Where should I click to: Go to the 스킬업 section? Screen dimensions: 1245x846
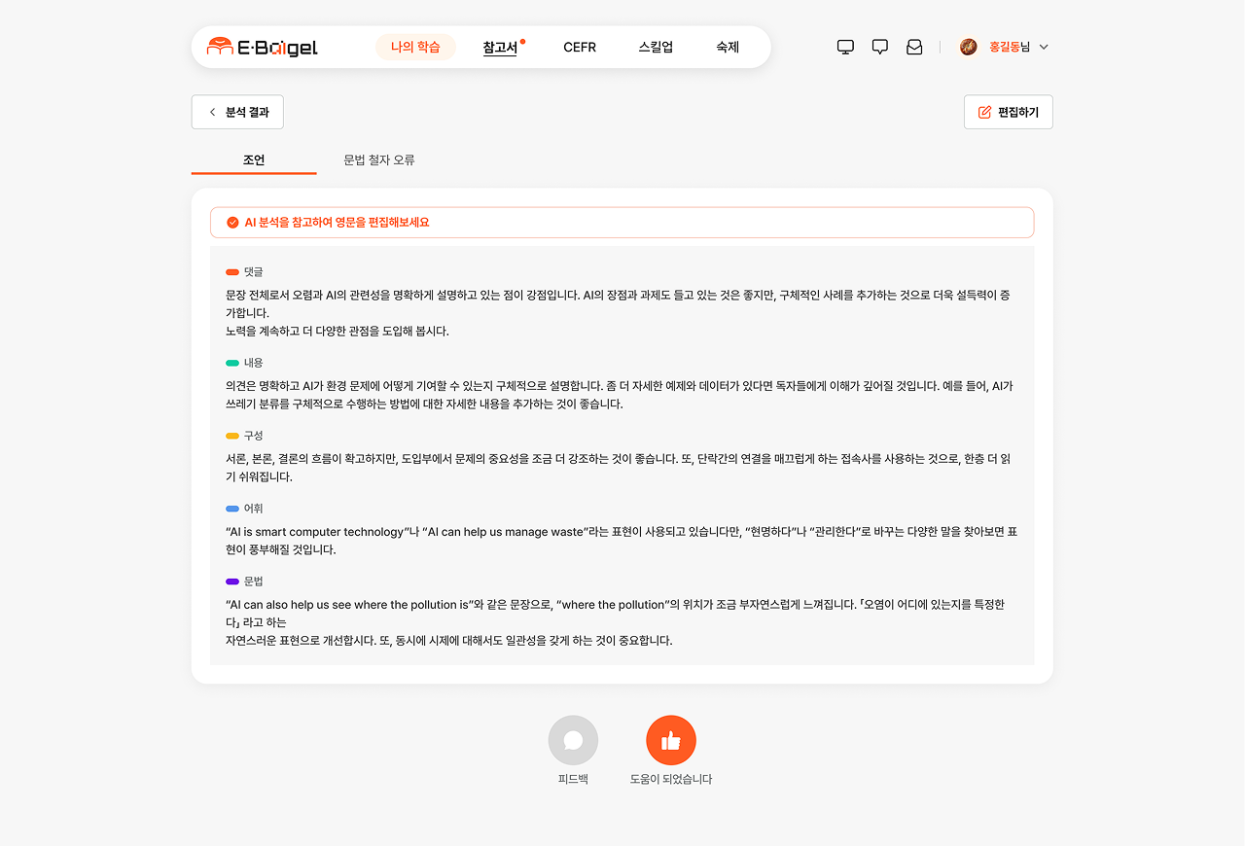coord(656,46)
